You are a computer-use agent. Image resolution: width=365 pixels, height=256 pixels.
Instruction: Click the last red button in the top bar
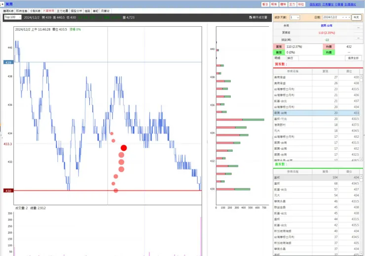pyautogui.click(x=301, y=4)
